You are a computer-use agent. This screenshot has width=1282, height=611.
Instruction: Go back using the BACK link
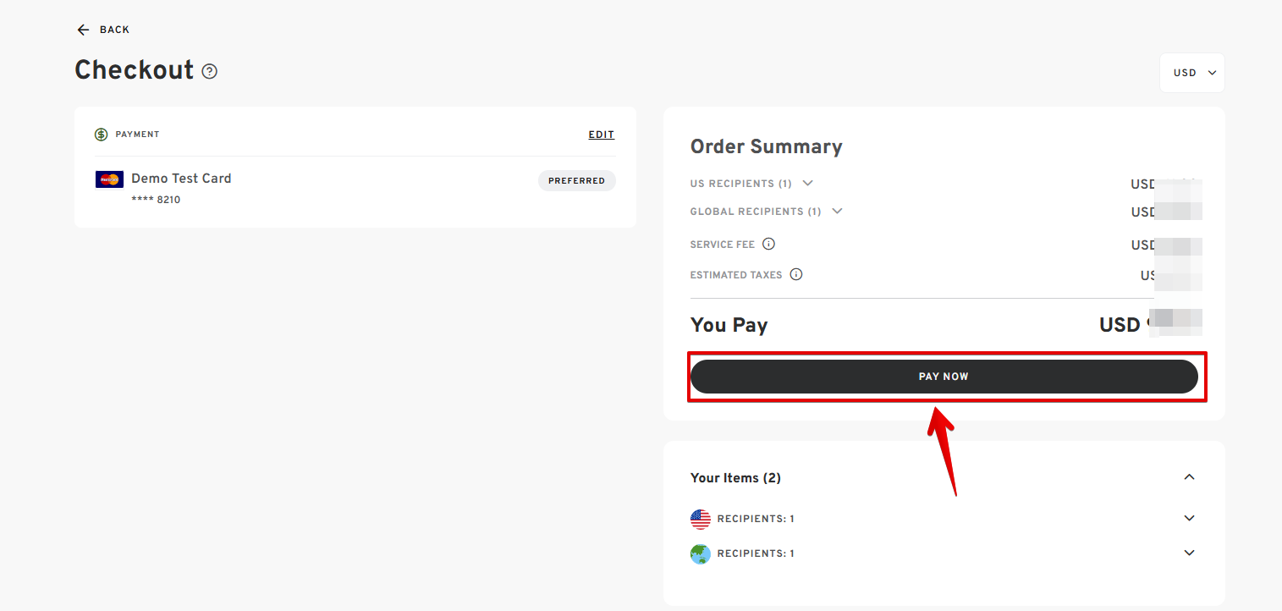[x=114, y=30]
